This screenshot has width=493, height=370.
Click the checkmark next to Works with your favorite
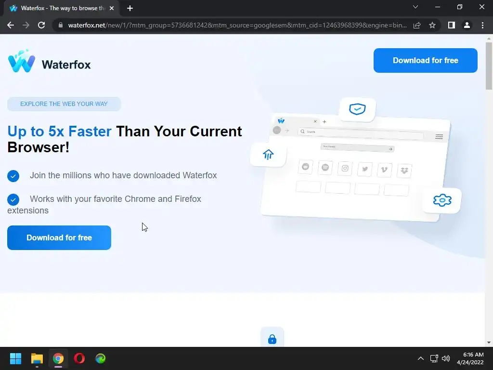tap(13, 199)
